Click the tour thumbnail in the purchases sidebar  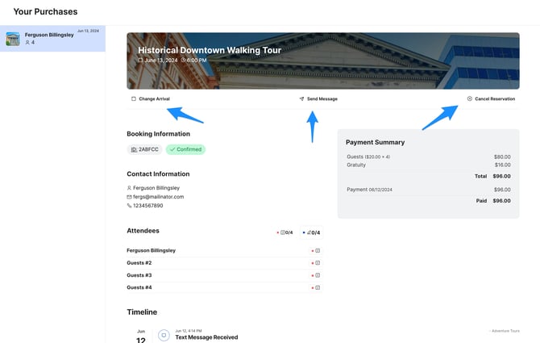point(13,39)
